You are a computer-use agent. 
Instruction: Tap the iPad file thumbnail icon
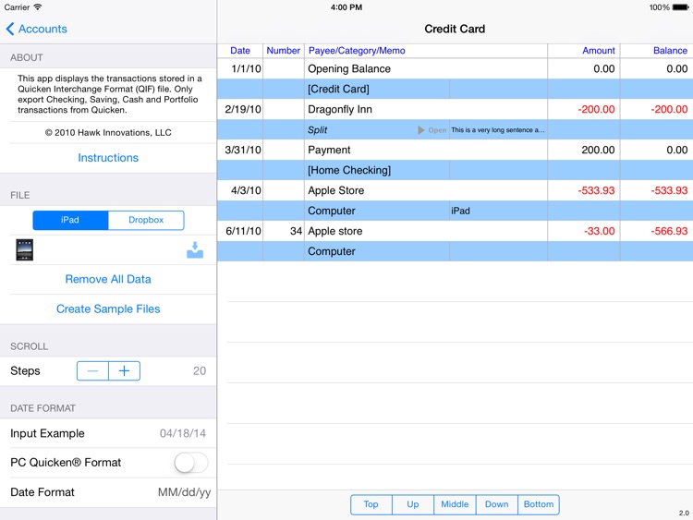point(25,250)
